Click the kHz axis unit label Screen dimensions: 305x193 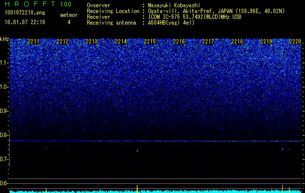pos(4,39)
